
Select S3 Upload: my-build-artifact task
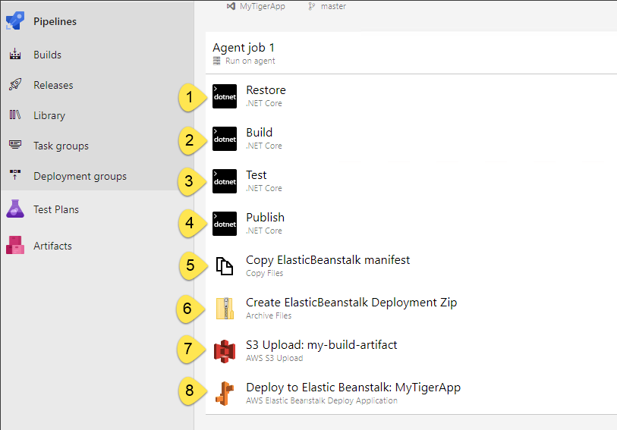pyautogui.click(x=322, y=345)
